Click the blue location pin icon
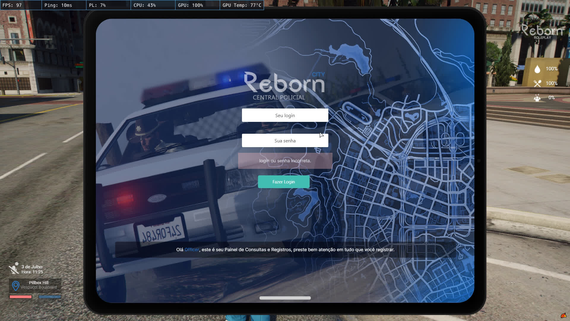570x321 pixels. point(15,286)
